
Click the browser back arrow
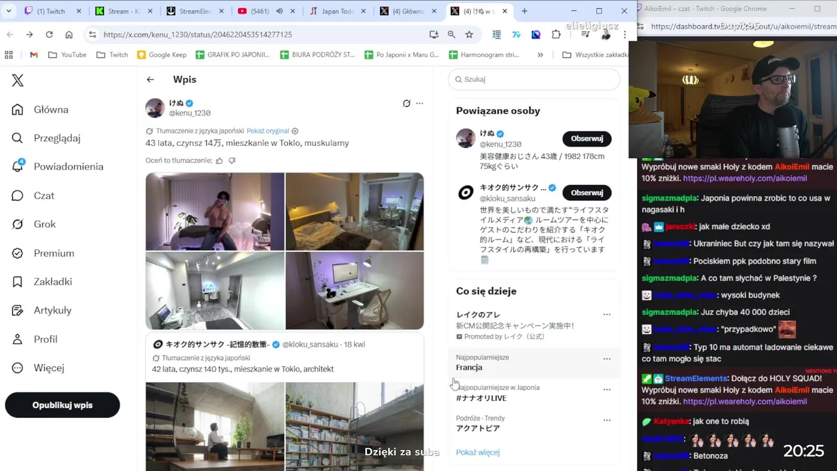10,35
